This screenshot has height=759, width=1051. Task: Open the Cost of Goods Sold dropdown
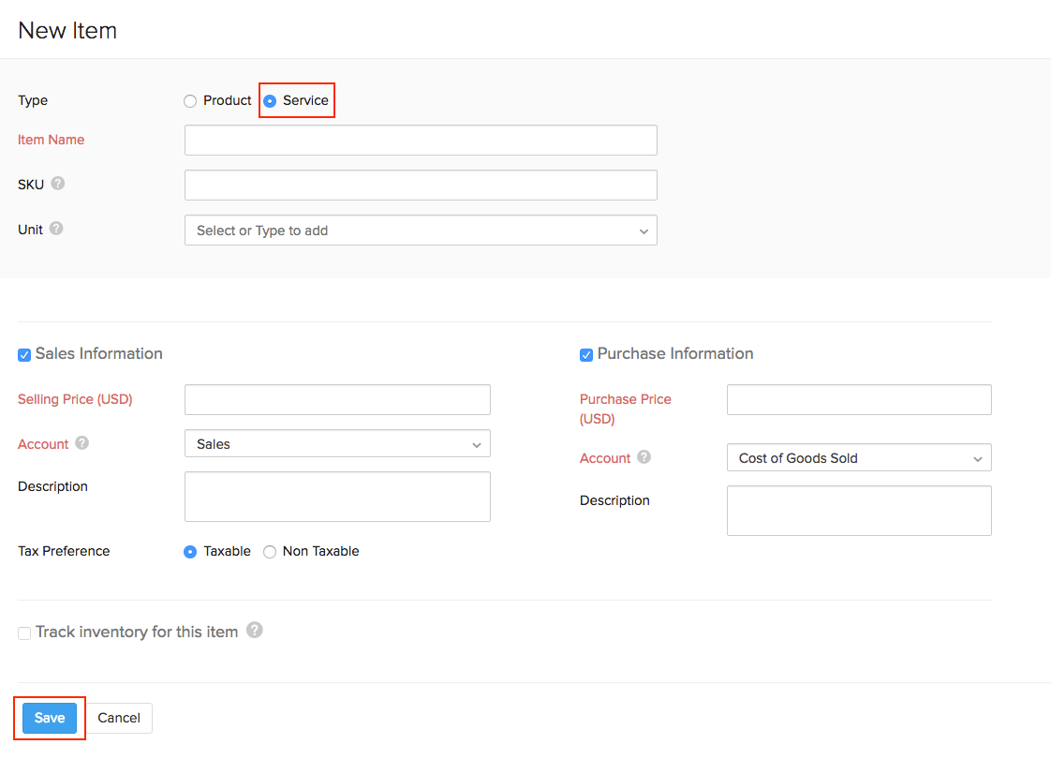pyautogui.click(x=858, y=458)
